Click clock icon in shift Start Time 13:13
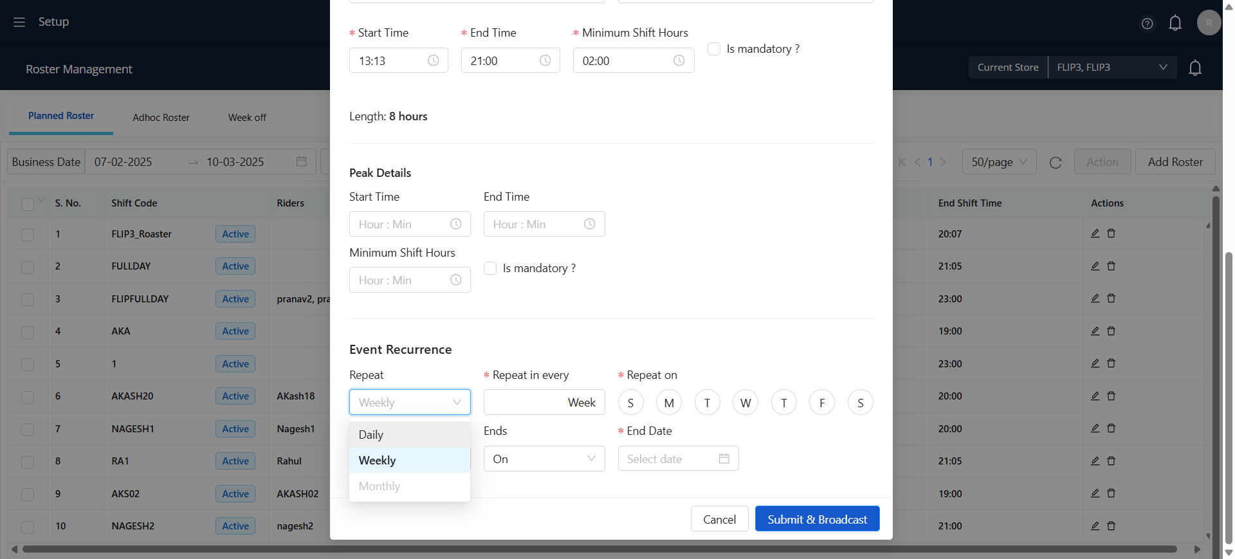Viewport: 1235px width, 559px height. click(x=434, y=60)
